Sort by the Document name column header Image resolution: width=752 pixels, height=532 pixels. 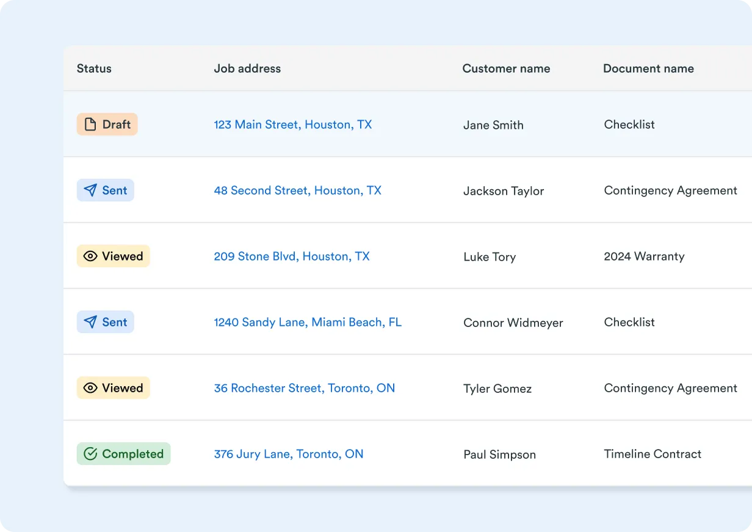coord(648,68)
